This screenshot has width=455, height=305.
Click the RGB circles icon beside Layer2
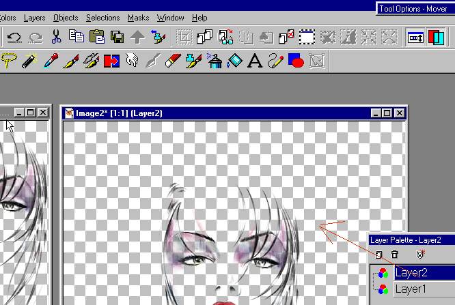383,273
